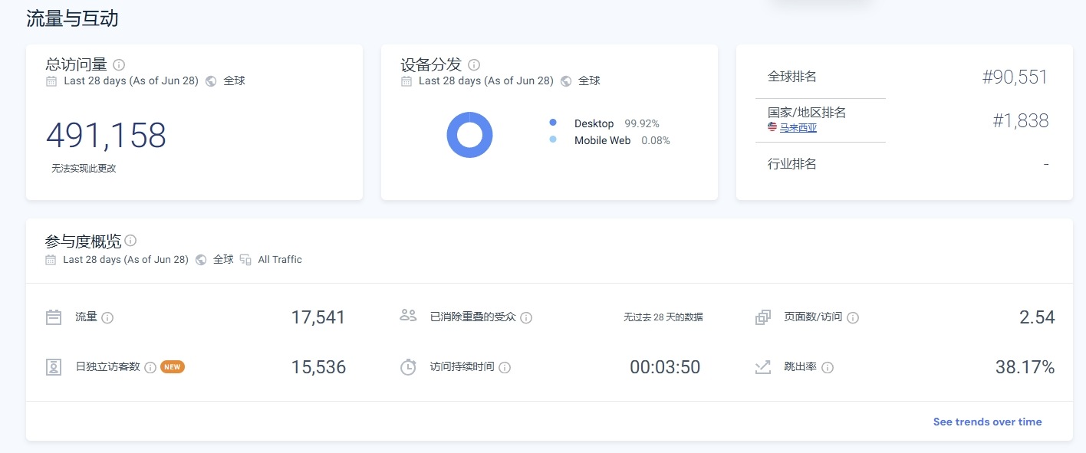Click info icon beside 页面数/访问
The width and height of the screenshot is (1086, 453).
(x=853, y=317)
